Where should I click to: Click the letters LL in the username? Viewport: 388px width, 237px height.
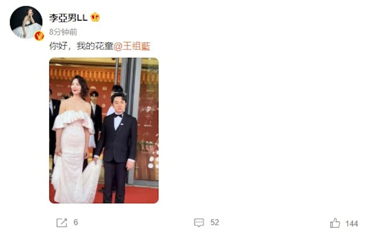point(83,18)
